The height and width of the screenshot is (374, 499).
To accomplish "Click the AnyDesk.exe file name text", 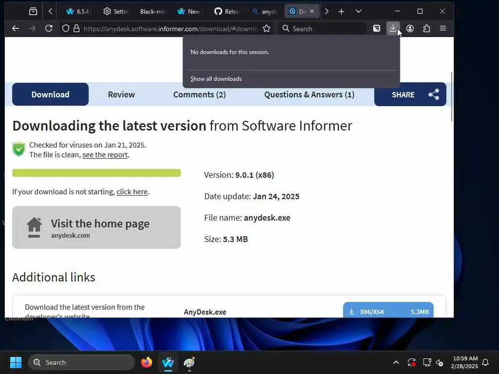I will click(205, 312).
